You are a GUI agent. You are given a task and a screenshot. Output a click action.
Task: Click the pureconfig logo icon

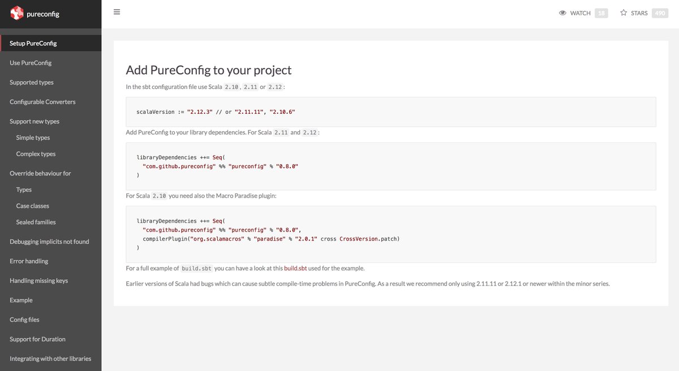[x=17, y=13]
